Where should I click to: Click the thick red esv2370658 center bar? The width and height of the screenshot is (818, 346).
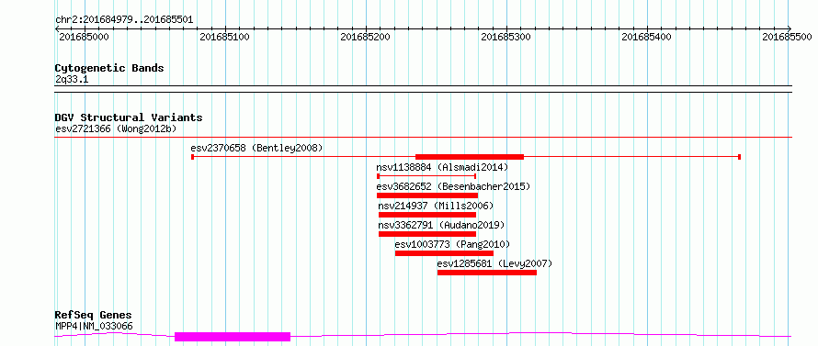tap(470, 156)
